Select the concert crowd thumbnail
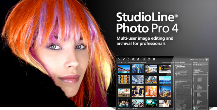Screen dimensions: 217x110 point(151,103)
